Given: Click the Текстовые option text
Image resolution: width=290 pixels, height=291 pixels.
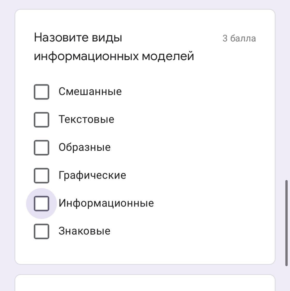Looking at the screenshot, I should (86, 120).
